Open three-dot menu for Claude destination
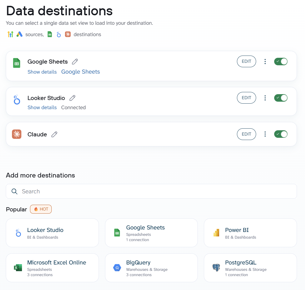Screen dimensions: 305x290 coord(265,134)
